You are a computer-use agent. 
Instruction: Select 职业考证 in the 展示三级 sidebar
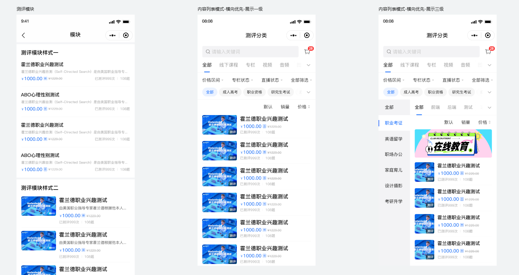coord(394,123)
